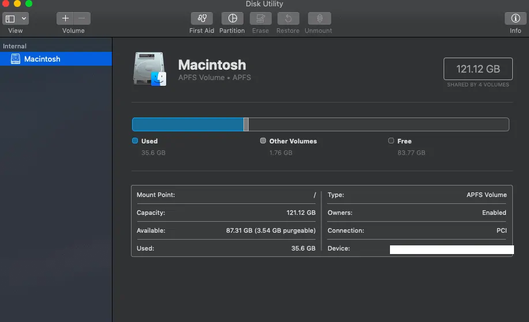
Task: Click the Free space portion of bar
Action: 378,124
